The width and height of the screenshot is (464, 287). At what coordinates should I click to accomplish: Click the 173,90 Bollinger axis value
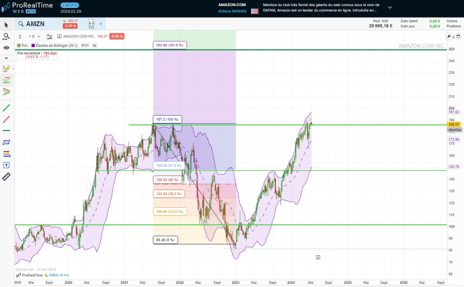point(454,140)
